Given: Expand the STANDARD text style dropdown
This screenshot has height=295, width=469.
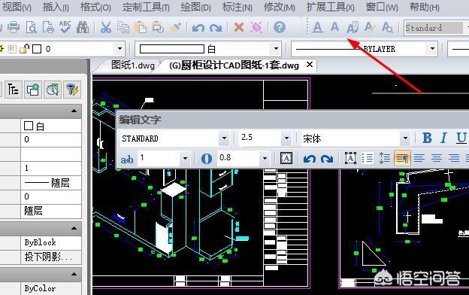Looking at the screenshot, I should [x=224, y=138].
